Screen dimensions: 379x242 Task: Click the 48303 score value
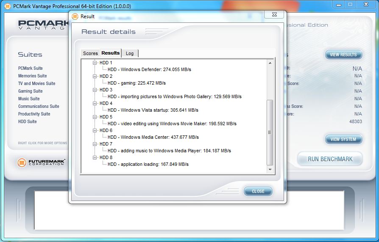point(356,121)
